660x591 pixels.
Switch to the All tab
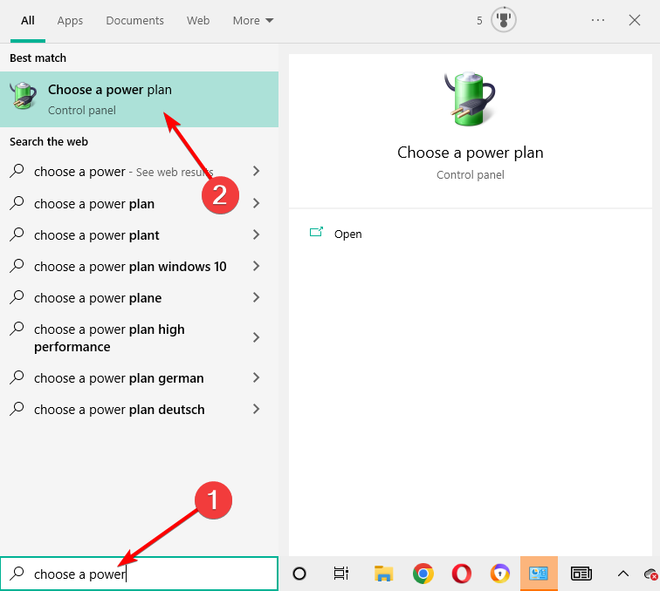(28, 20)
